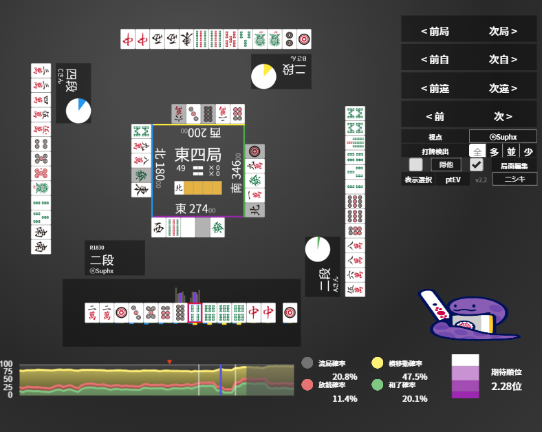Select the 3-pin tile in bottom hand

click(x=136, y=313)
